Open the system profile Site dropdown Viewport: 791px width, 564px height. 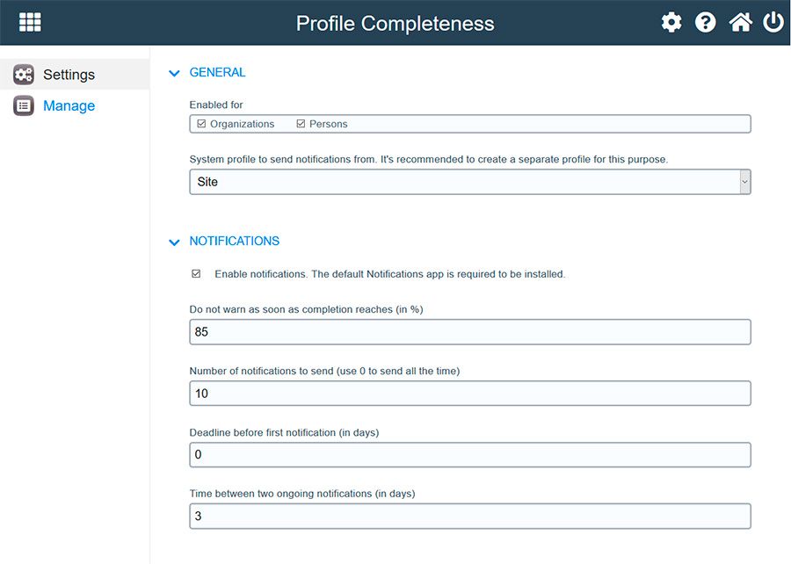tap(470, 182)
